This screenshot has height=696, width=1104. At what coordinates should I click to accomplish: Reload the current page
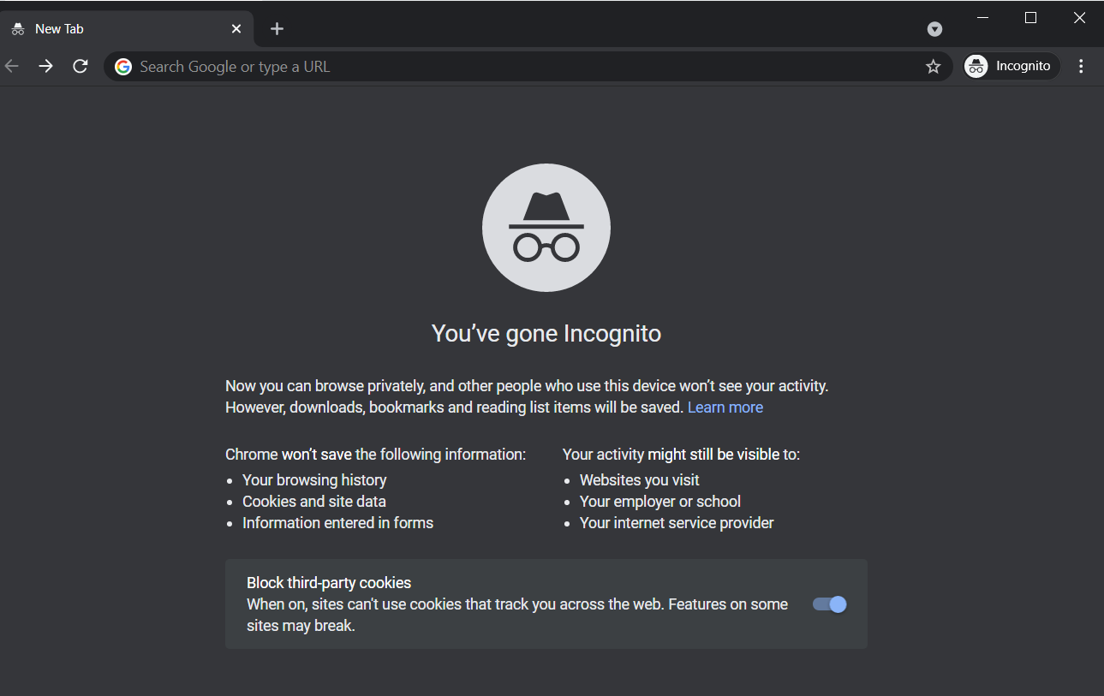pyautogui.click(x=80, y=66)
